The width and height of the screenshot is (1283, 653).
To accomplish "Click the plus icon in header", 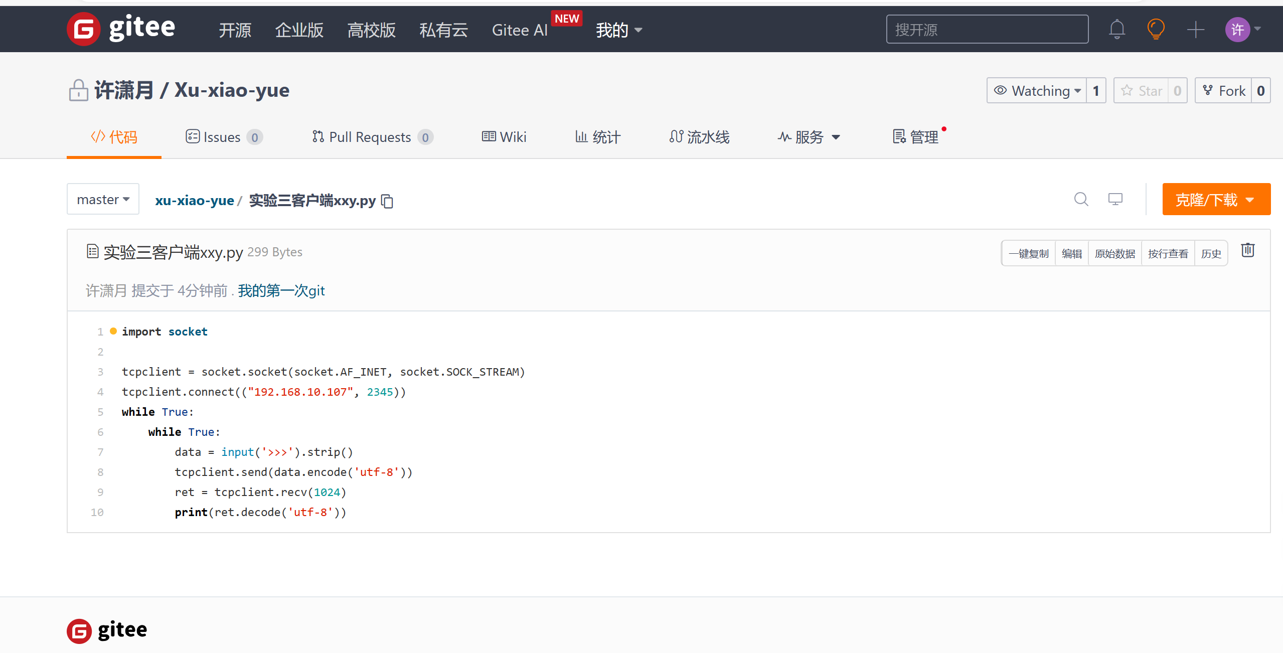I will click(1195, 30).
